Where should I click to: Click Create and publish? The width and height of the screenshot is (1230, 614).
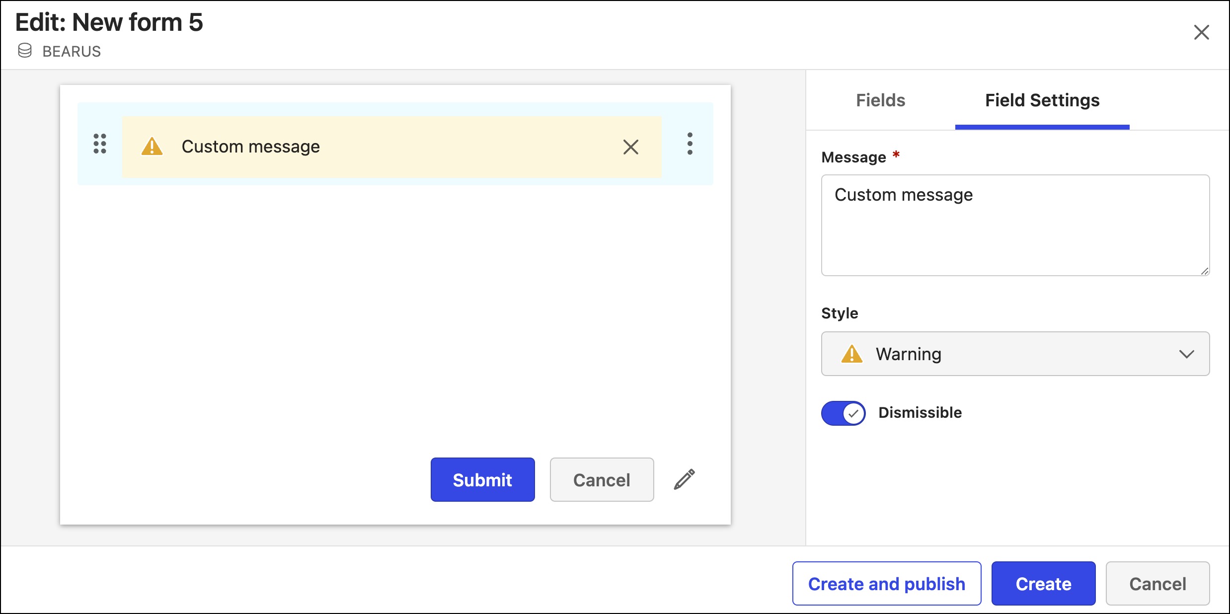click(x=887, y=583)
